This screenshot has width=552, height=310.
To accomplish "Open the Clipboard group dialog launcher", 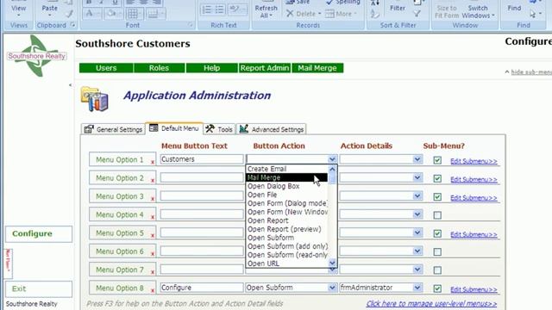I will click(72, 25).
